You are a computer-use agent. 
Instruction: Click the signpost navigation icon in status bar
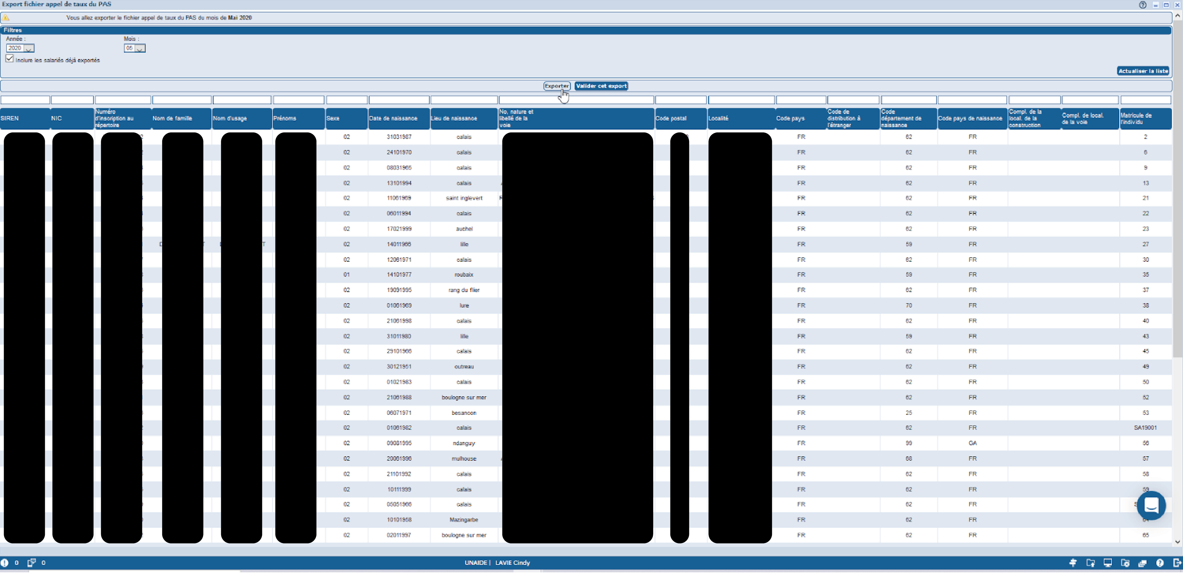(1073, 563)
